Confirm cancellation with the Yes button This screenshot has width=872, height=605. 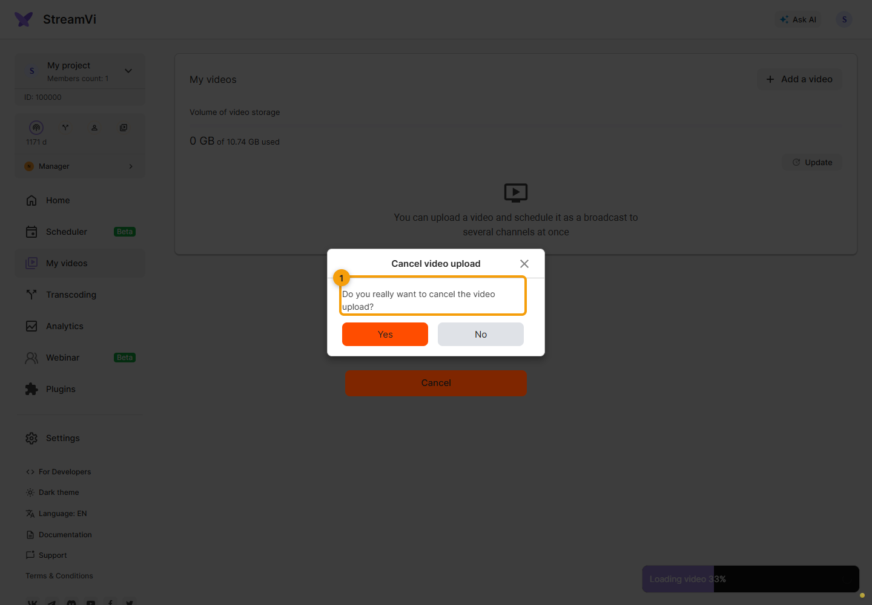(x=385, y=335)
